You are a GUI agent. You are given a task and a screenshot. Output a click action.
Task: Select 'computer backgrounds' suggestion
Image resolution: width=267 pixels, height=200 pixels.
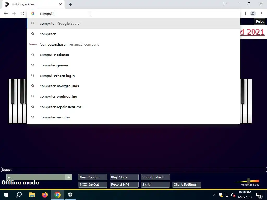coord(133,86)
